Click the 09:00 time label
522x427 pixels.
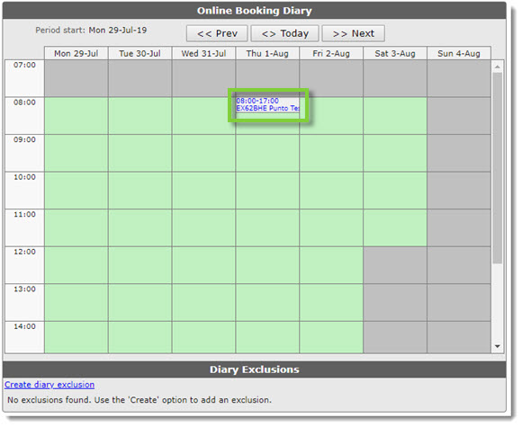point(24,139)
